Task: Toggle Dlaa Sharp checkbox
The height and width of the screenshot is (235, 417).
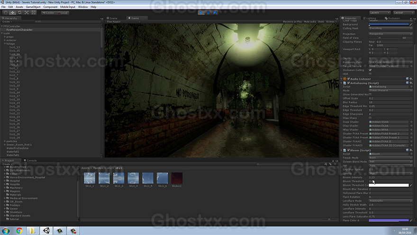Action: pyautogui.click(x=370, y=118)
